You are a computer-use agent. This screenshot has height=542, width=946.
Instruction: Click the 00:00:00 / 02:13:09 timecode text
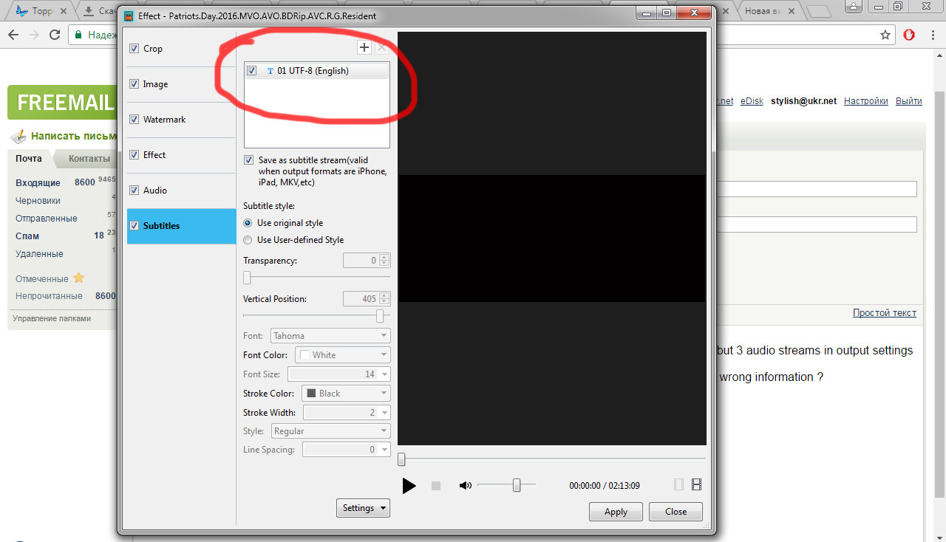pyautogui.click(x=605, y=486)
